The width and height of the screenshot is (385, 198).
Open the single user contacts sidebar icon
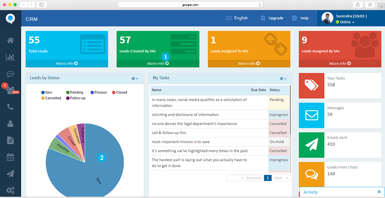[10, 124]
